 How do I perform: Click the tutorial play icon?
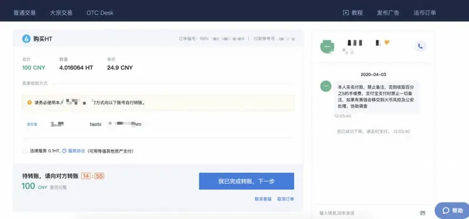[346, 13]
